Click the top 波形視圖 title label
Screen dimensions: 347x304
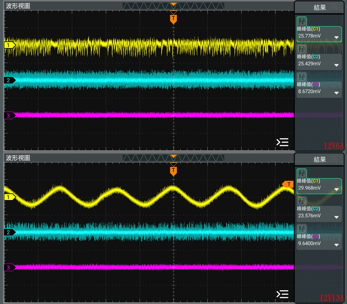18,6
